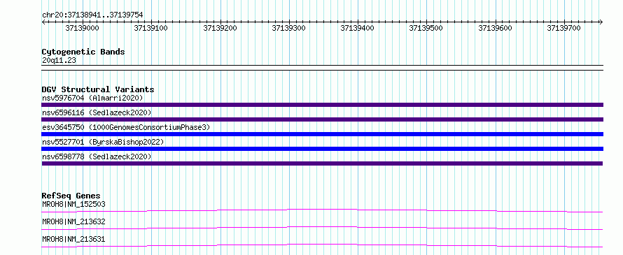
Task: Open variant nsv6598778 (Sedlazeck2020) label
Action: [x=97, y=156]
